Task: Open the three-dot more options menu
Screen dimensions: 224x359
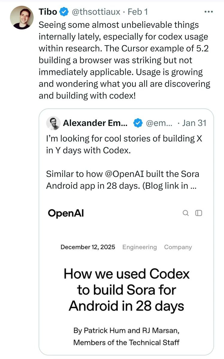Action: [x=208, y=12]
